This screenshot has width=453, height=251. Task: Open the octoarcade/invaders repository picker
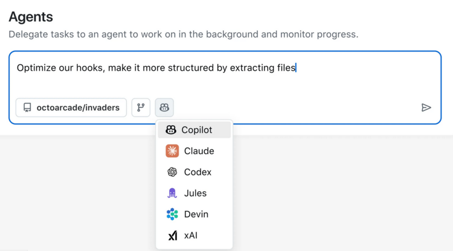click(x=71, y=108)
